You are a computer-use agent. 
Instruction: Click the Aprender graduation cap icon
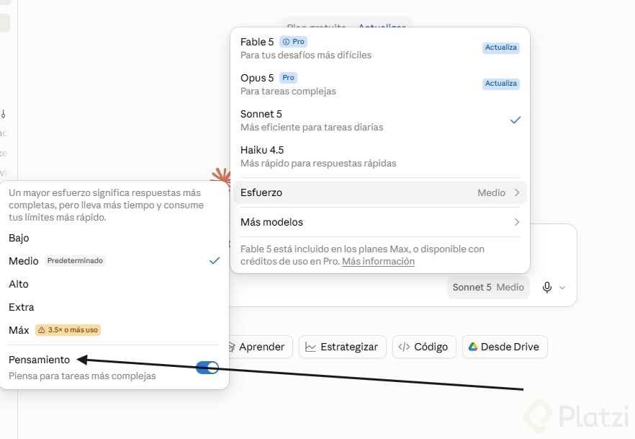232,347
